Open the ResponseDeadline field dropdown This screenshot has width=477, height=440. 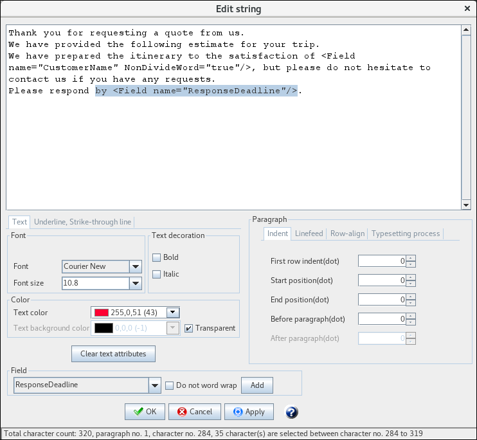click(x=154, y=385)
